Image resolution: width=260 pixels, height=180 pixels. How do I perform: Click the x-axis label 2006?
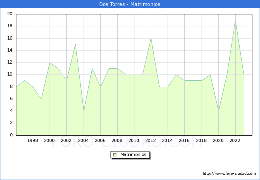pyautogui.click(x=100, y=140)
